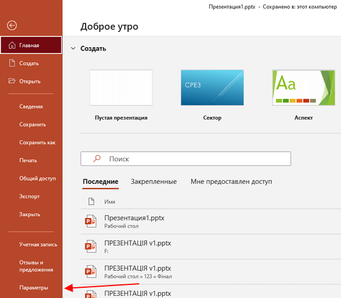Viewport: 341px width, 298px height.
Task: Choose the Пустая презентация template
Action: point(121,87)
